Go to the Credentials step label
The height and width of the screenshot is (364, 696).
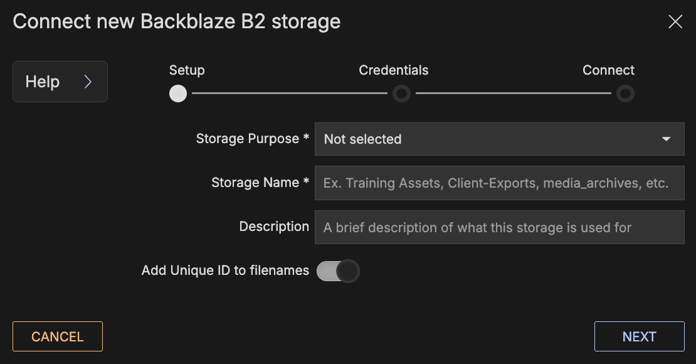394,70
